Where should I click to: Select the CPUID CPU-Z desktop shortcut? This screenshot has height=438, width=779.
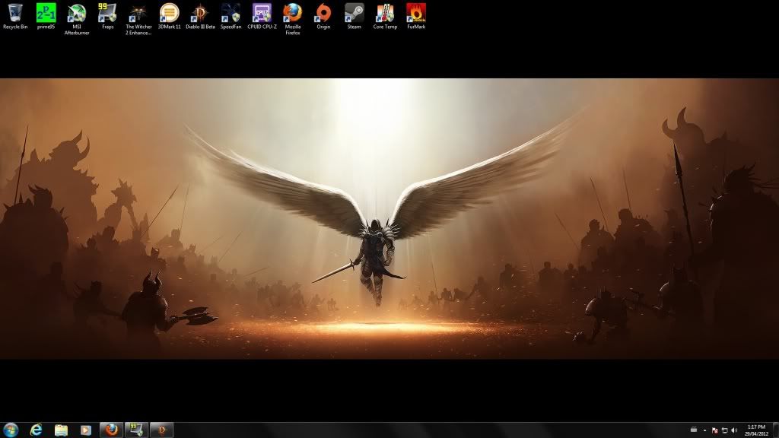tap(262, 17)
